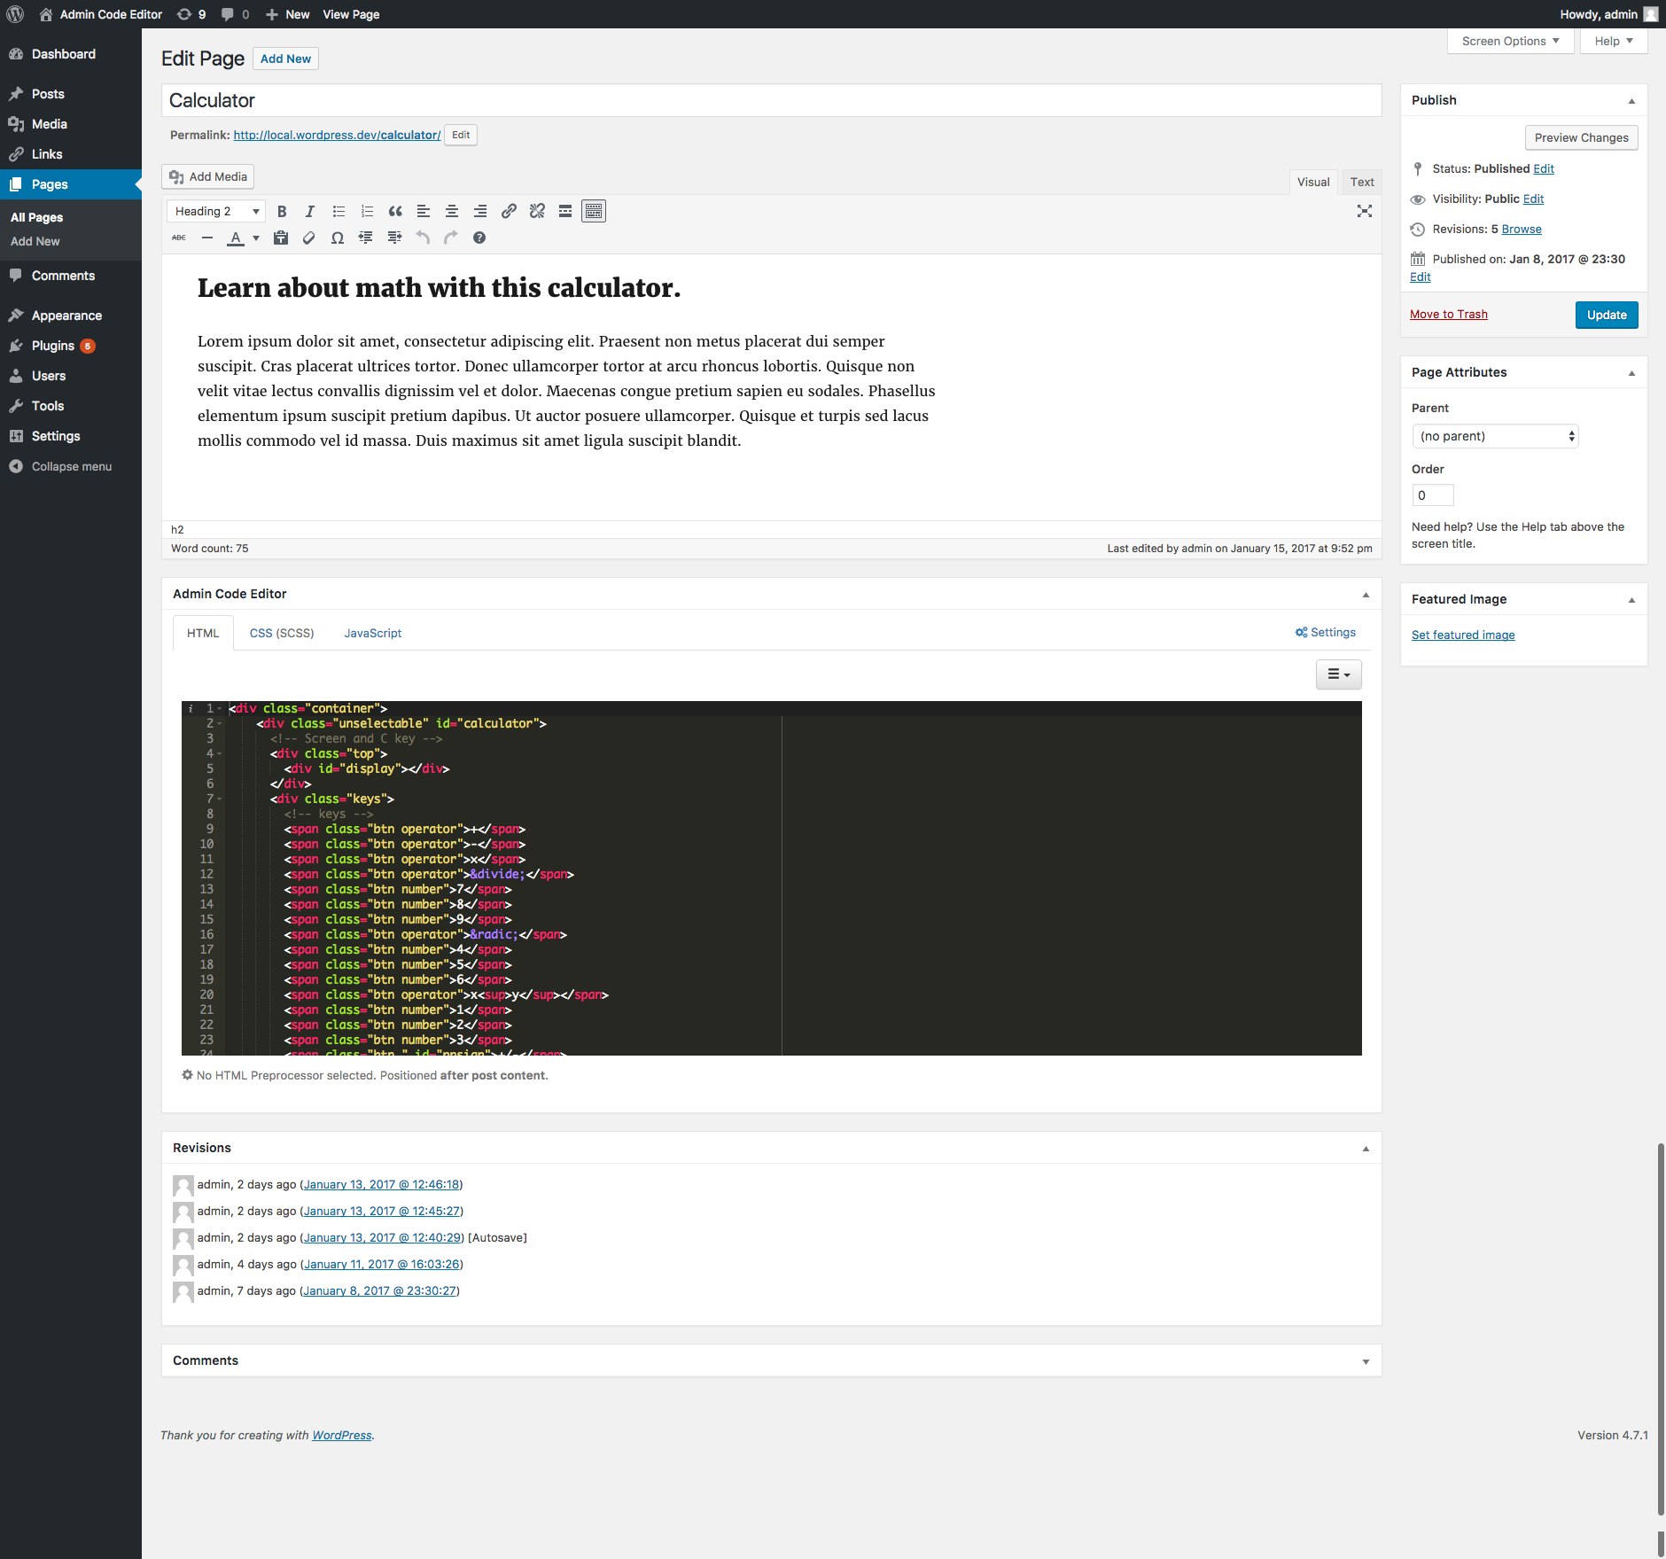Expand the Comments metabox
1666x1559 pixels.
(x=1364, y=1360)
